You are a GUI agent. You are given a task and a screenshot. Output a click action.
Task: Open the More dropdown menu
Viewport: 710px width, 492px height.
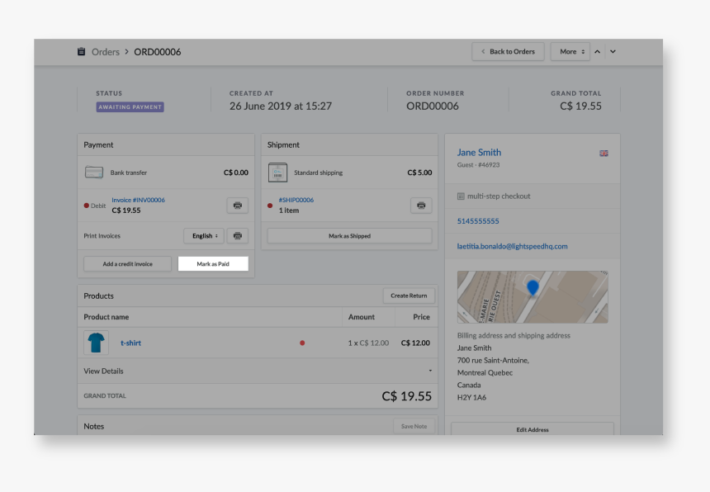tap(570, 52)
